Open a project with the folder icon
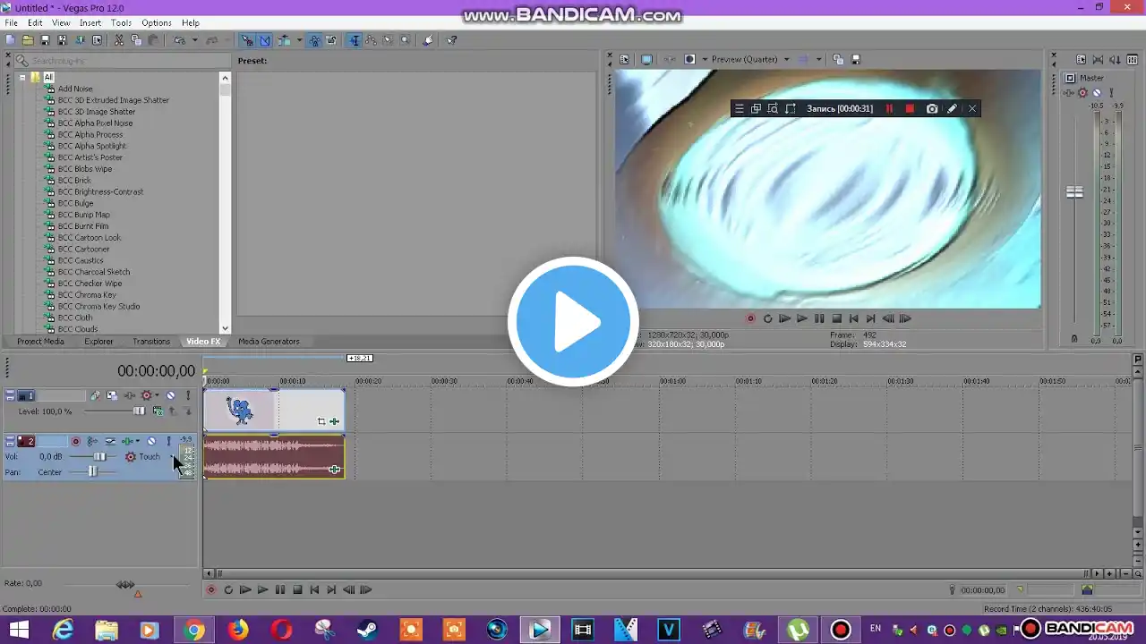The height and width of the screenshot is (644, 1146). click(28, 40)
